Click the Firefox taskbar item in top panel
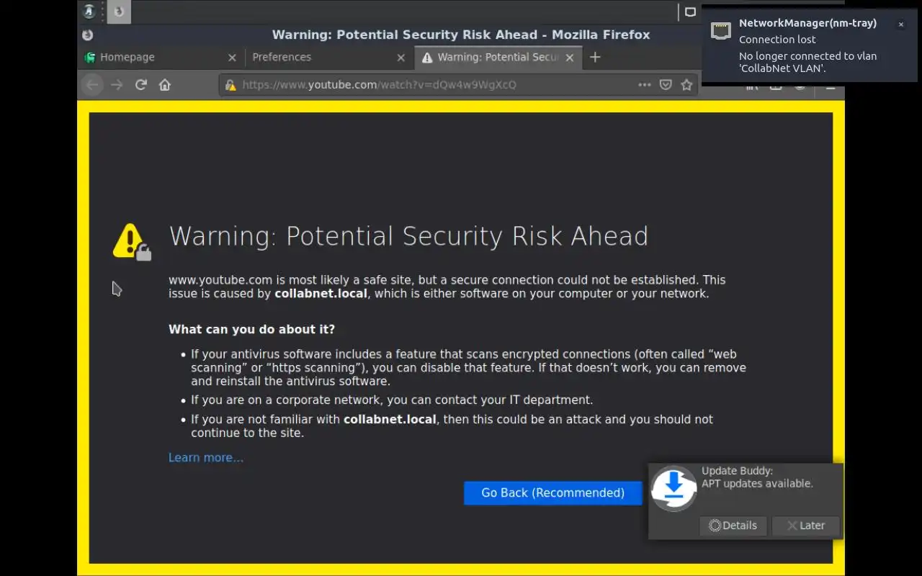Image resolution: width=922 pixels, height=576 pixels. (x=120, y=12)
